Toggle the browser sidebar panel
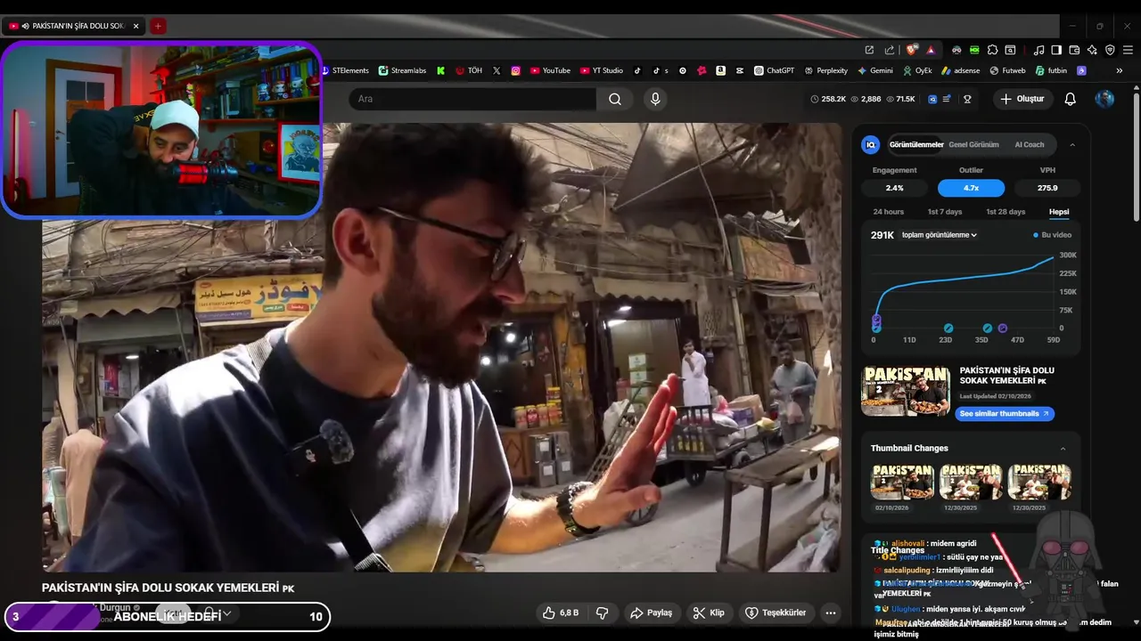Image resolution: width=1141 pixels, height=641 pixels. [1056, 50]
